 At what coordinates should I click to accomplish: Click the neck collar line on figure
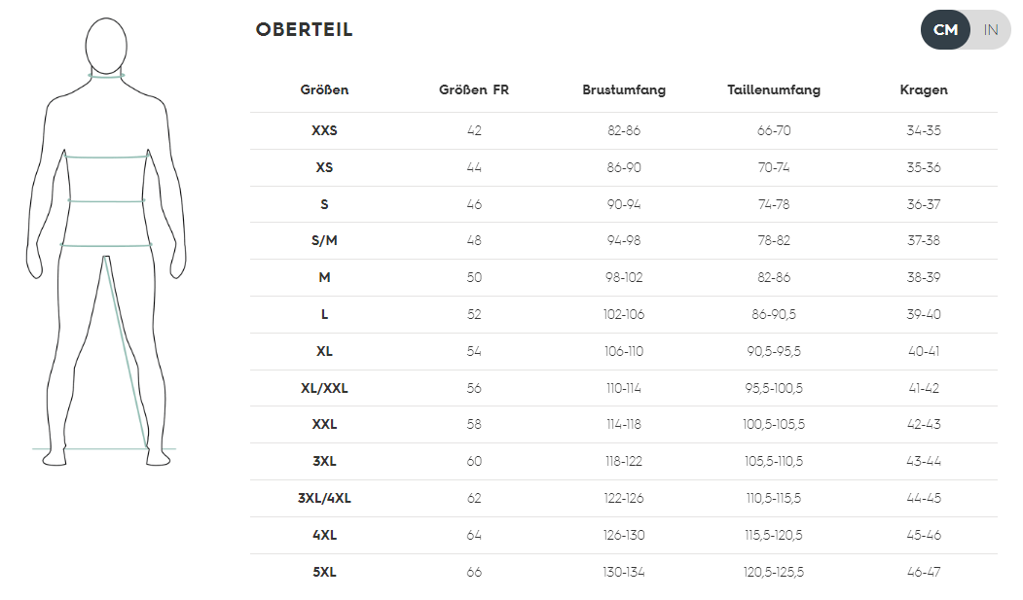click(107, 75)
